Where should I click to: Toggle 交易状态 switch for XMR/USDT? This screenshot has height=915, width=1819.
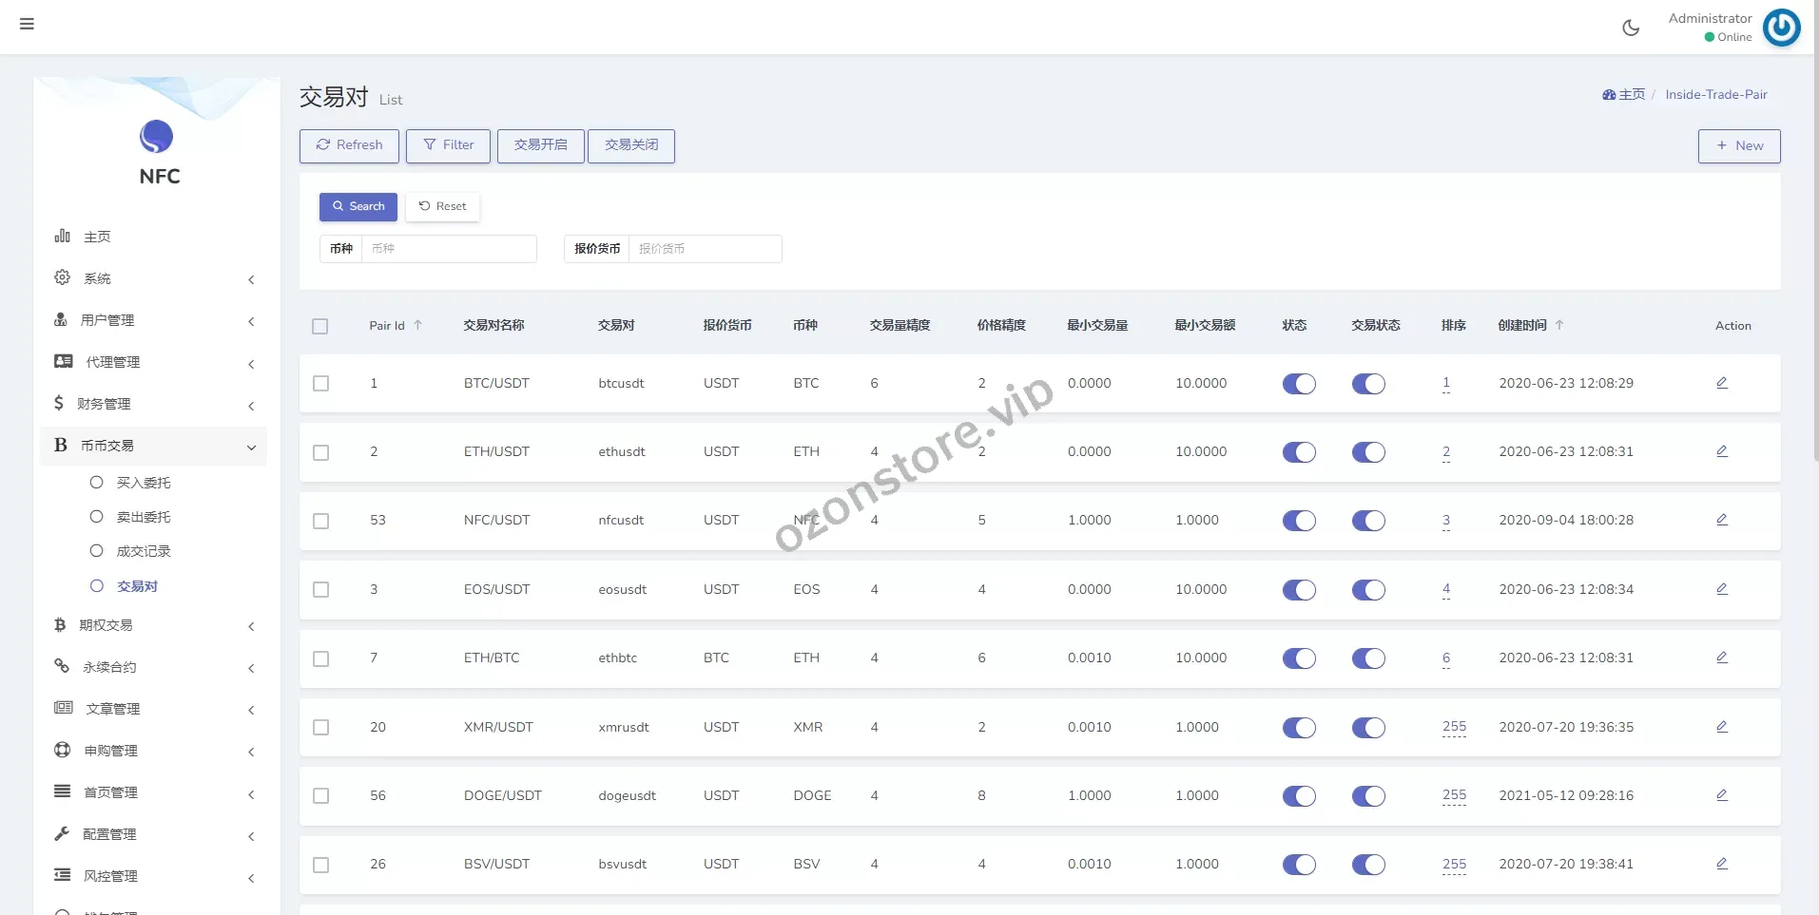click(x=1368, y=728)
